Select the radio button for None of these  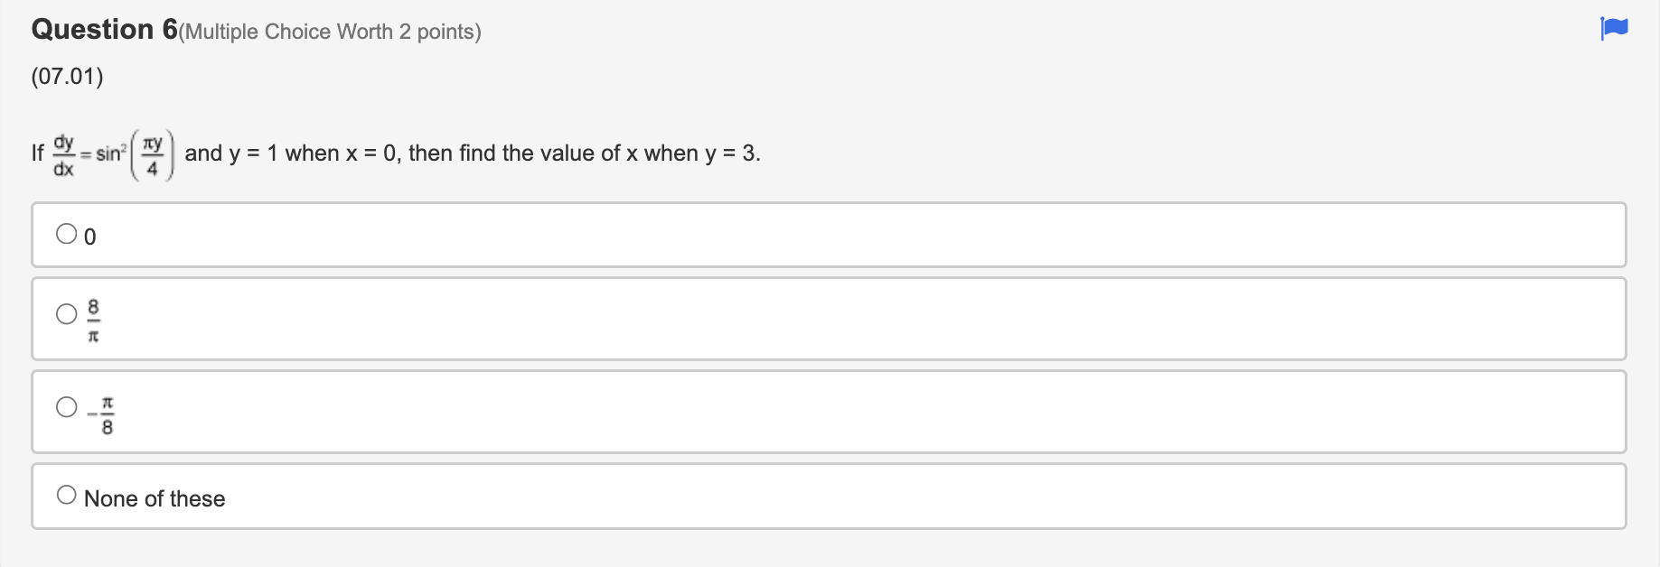pos(66,494)
